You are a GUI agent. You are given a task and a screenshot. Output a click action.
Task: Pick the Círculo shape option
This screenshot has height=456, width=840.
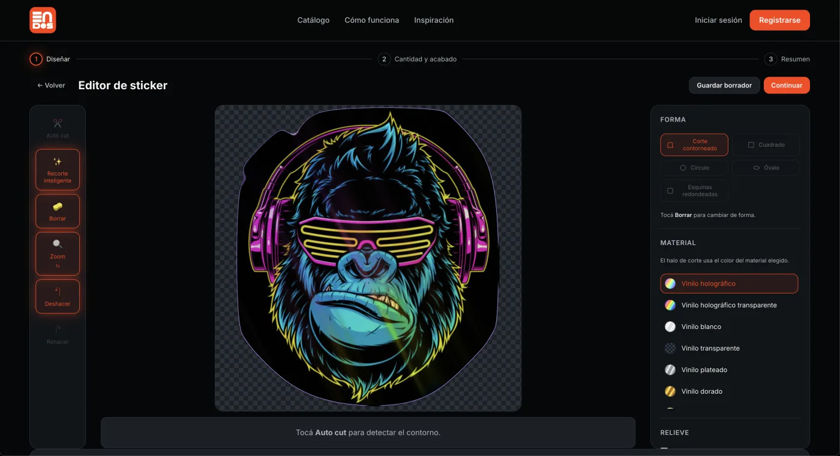694,168
